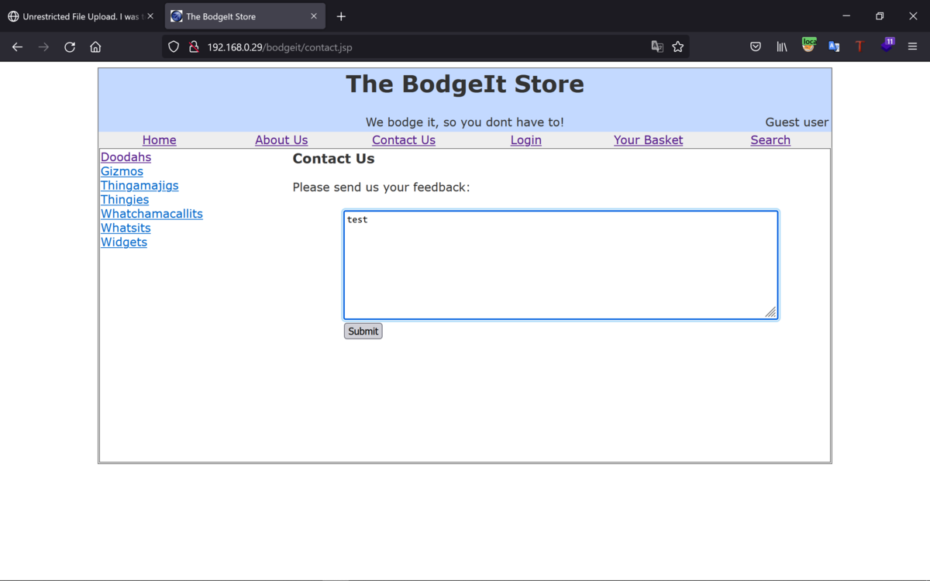Go back with the browser back arrow
Screen dimensions: 930x581
tap(17, 47)
